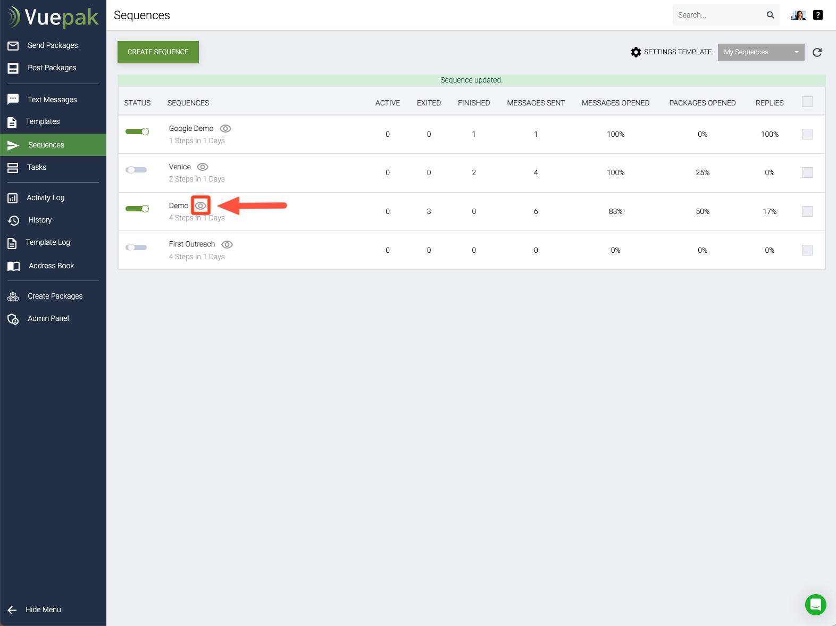Screen dimensions: 836x626
Task: Click the eye icon beside Google Demo
Action: pos(225,128)
